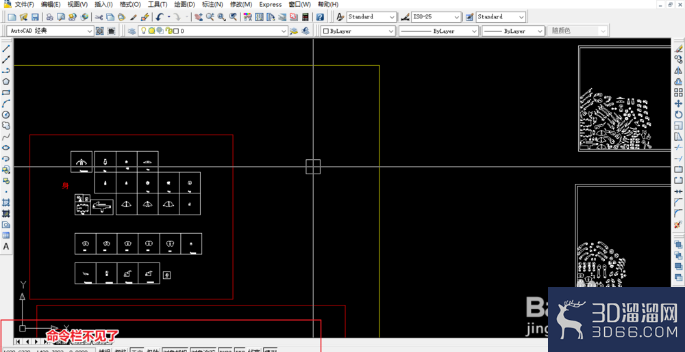Open the Help question mark icon
The height and width of the screenshot is (352, 685).
click(x=320, y=17)
